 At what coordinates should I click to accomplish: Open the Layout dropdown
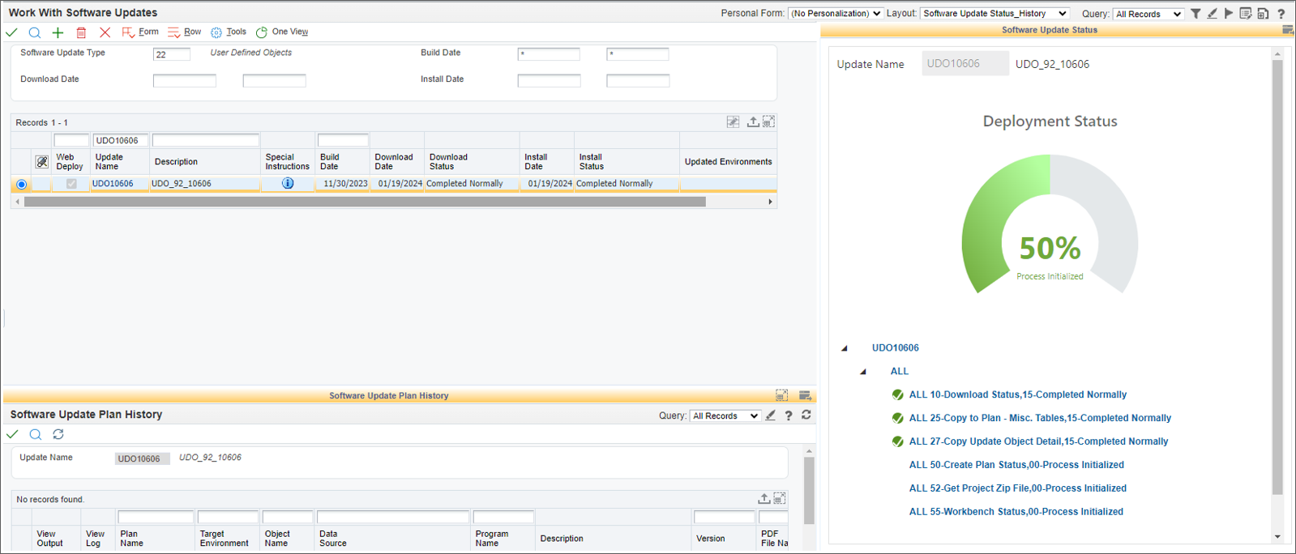pos(994,14)
